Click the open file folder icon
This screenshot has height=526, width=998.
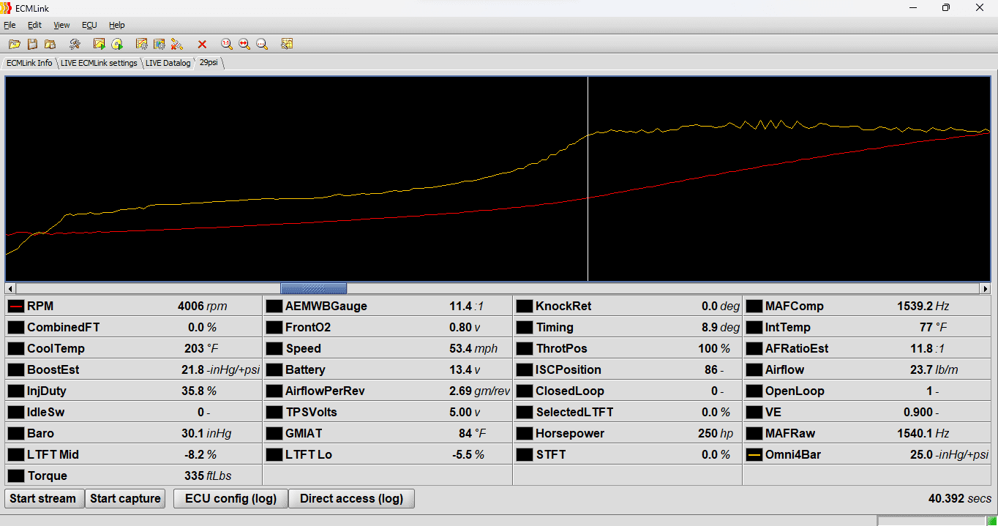14,45
